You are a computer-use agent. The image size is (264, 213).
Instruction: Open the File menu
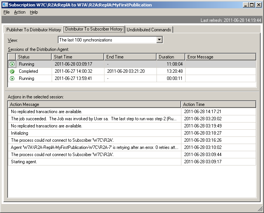click(6, 12)
